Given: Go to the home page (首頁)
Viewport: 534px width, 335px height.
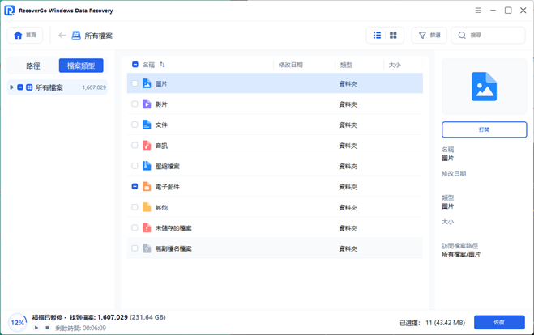Looking at the screenshot, I should pyautogui.click(x=25, y=35).
